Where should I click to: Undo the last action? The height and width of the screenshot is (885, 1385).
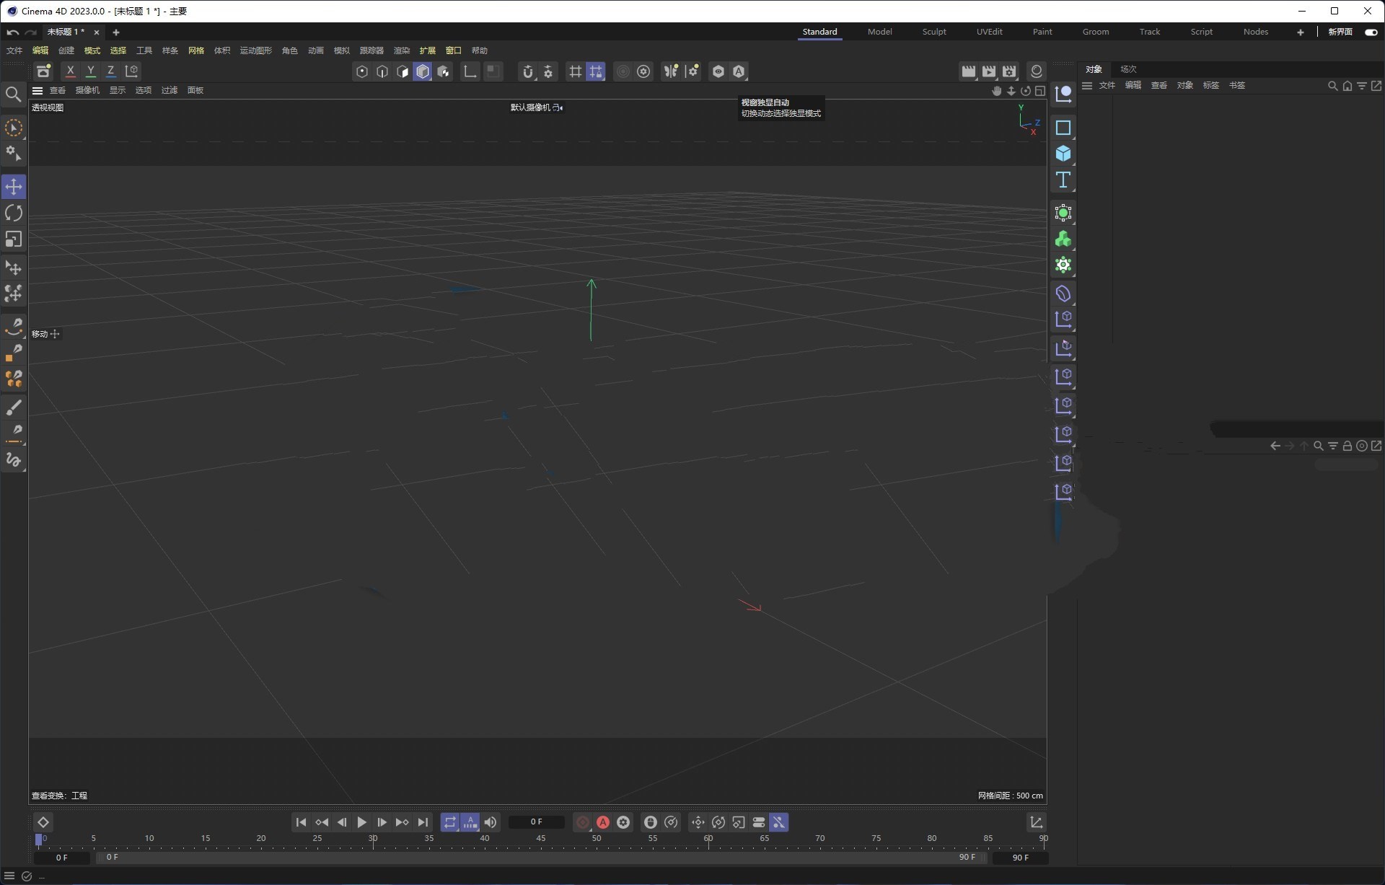coord(13,32)
